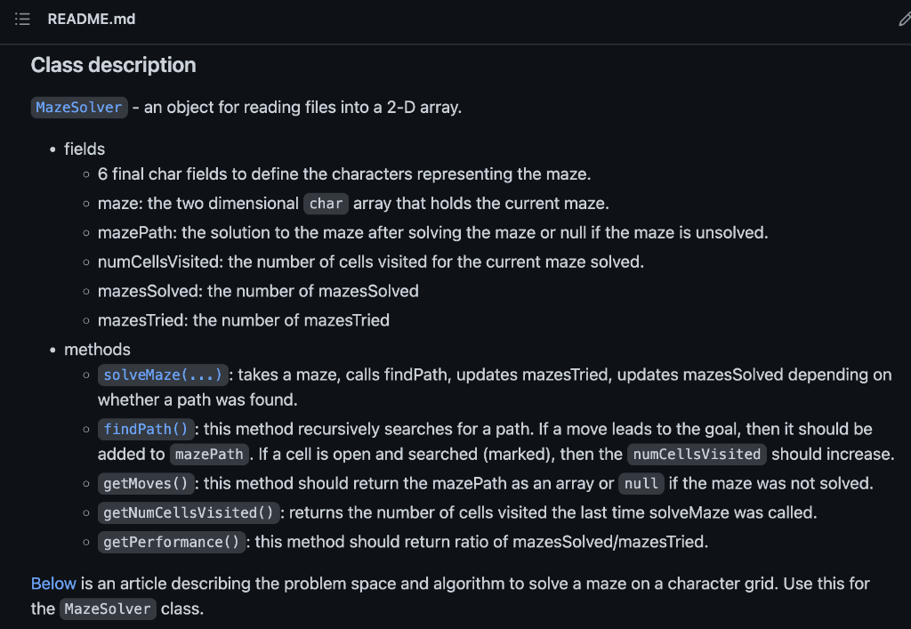911x629 pixels.
Task: Select the methods bullet list item
Action: (x=97, y=349)
